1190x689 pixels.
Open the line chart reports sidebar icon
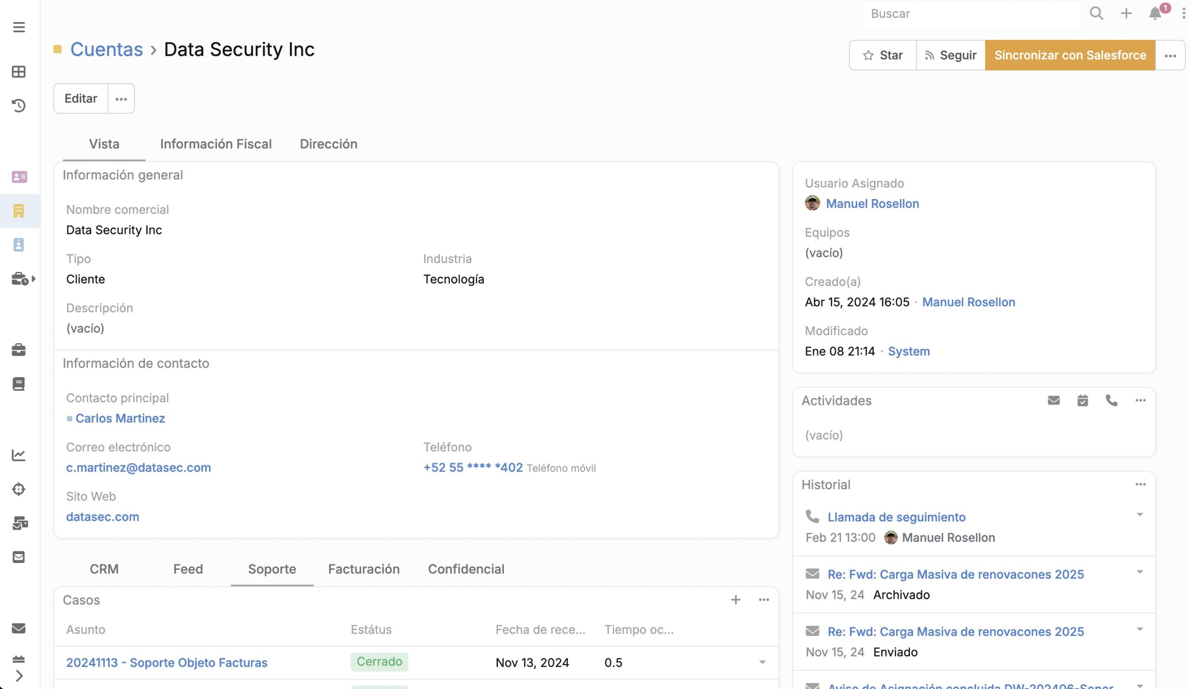pyautogui.click(x=19, y=455)
